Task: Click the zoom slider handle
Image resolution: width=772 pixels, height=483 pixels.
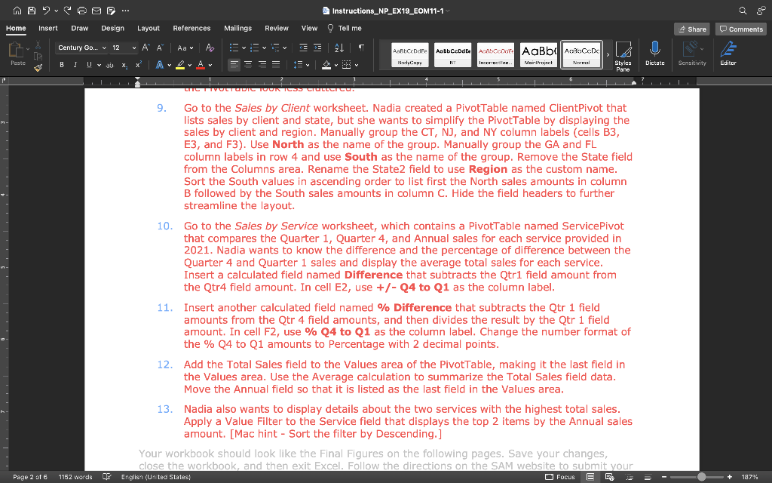Action: 702,477
